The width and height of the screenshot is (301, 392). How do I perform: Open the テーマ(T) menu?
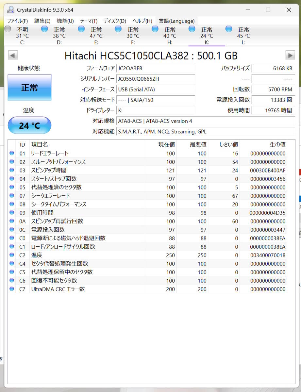pos(88,21)
